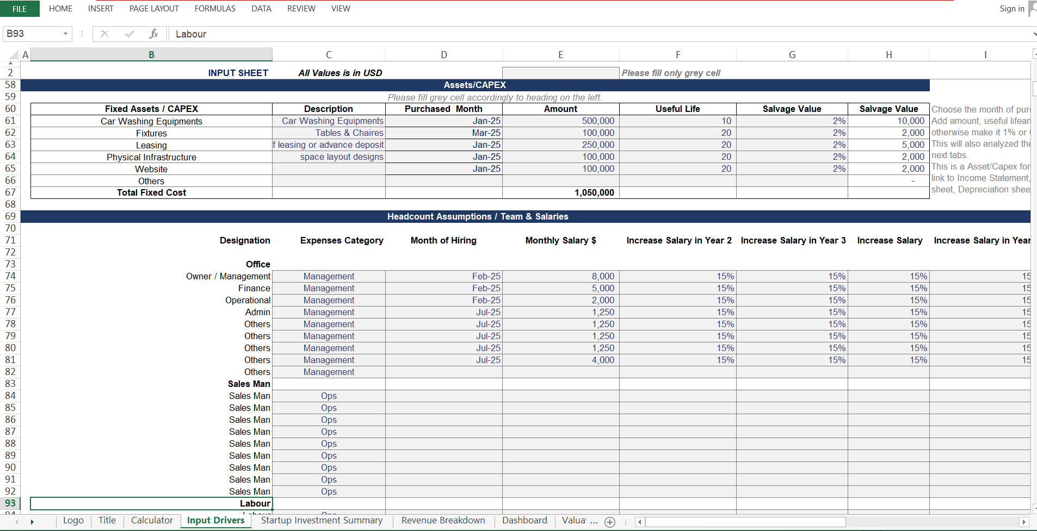Switch to Revenue Breakdown sheet tab
Screen dimensions: 1037x531
pos(443,520)
